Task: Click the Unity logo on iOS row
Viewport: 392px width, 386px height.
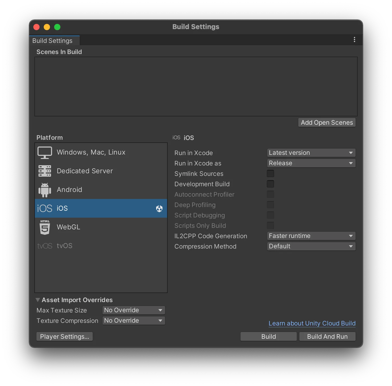Action: pos(159,208)
